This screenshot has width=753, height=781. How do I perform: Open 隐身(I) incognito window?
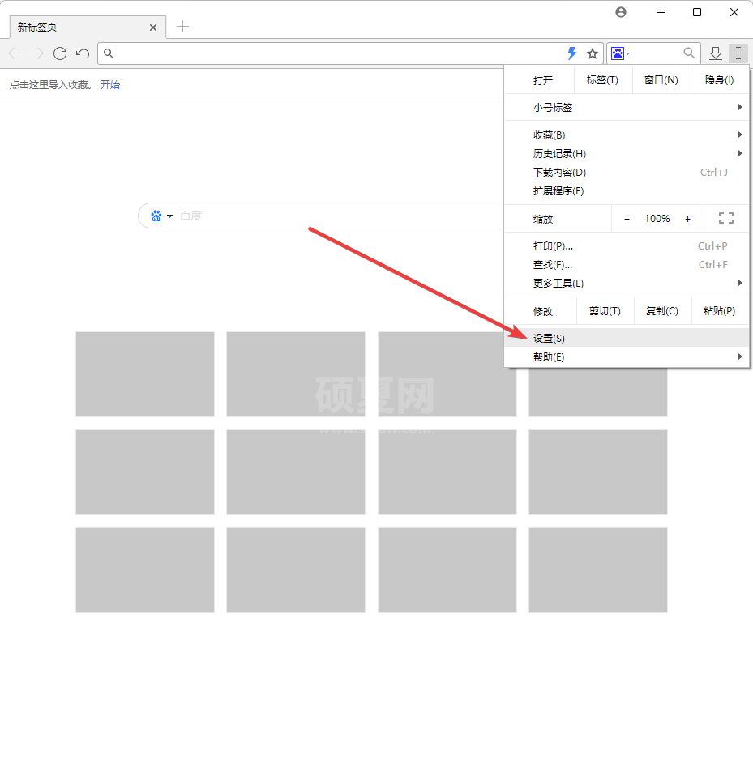pos(719,80)
